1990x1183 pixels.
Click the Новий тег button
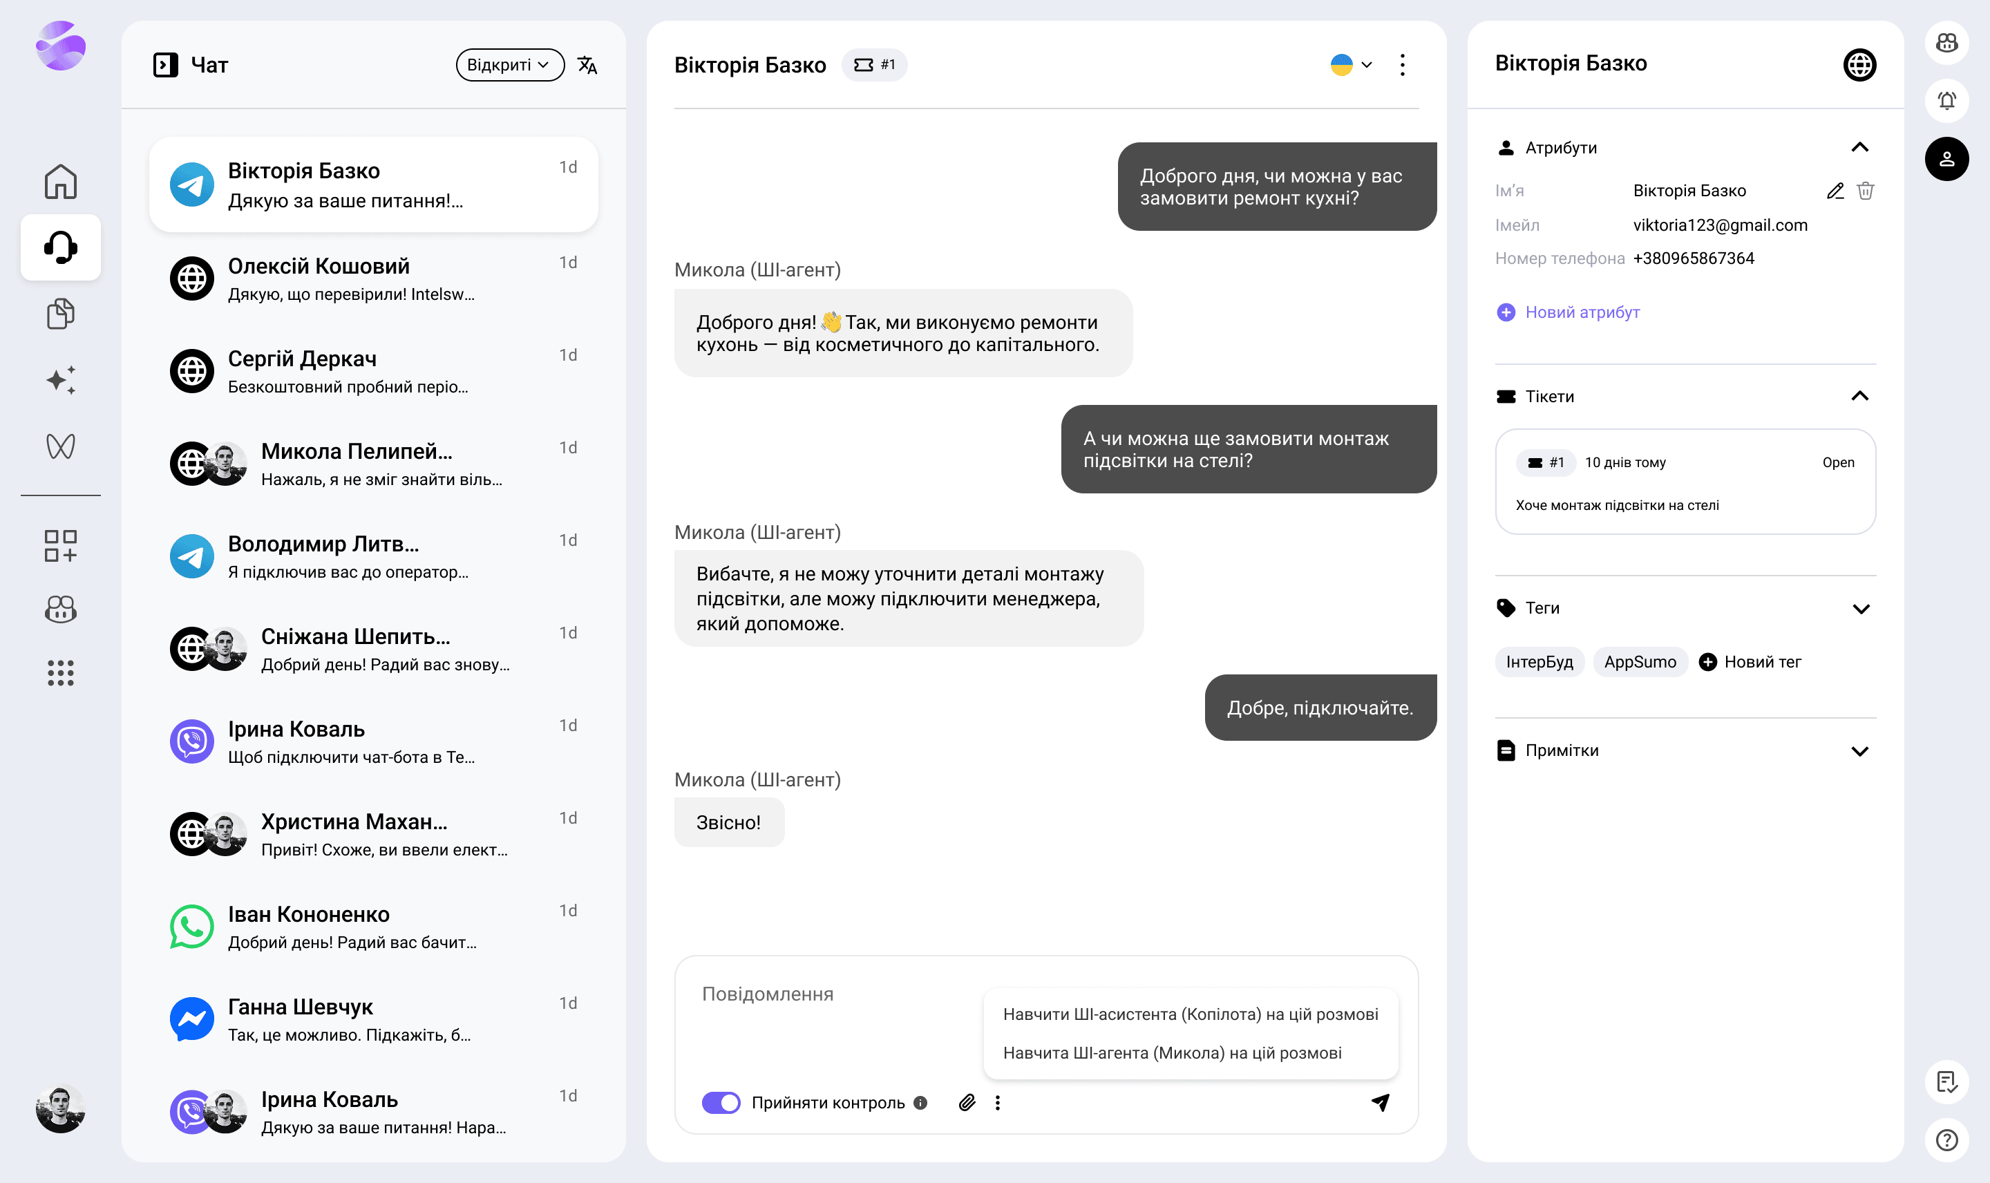click(1750, 662)
